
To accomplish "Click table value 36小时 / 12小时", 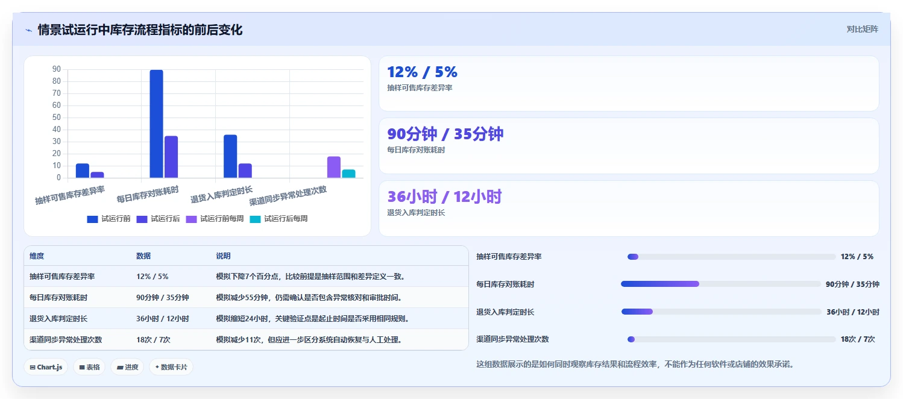I will [x=163, y=319].
